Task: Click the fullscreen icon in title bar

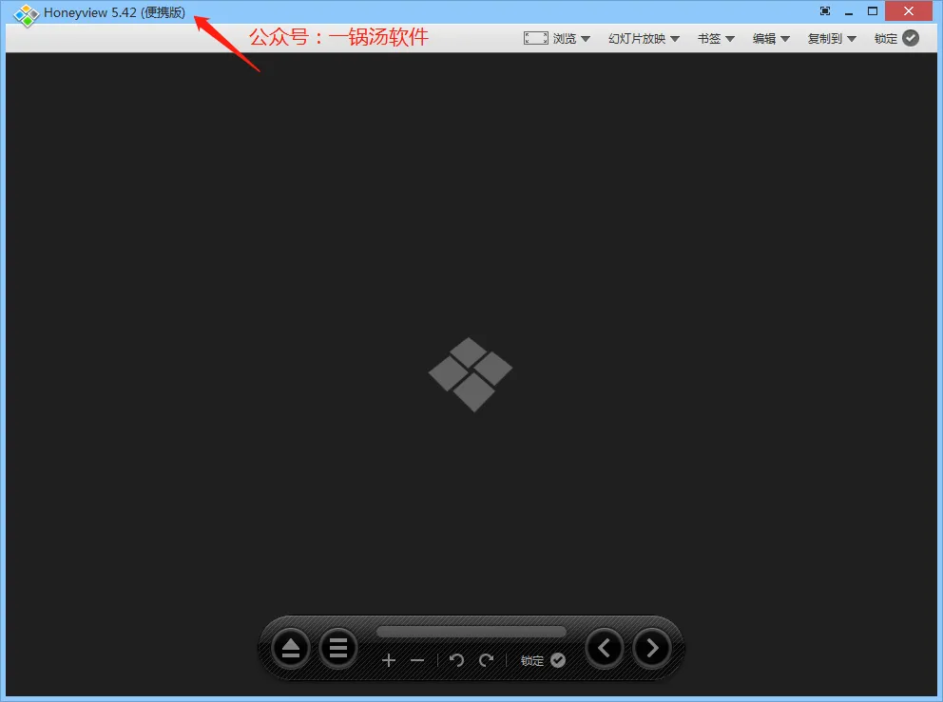Action: pyautogui.click(x=825, y=10)
